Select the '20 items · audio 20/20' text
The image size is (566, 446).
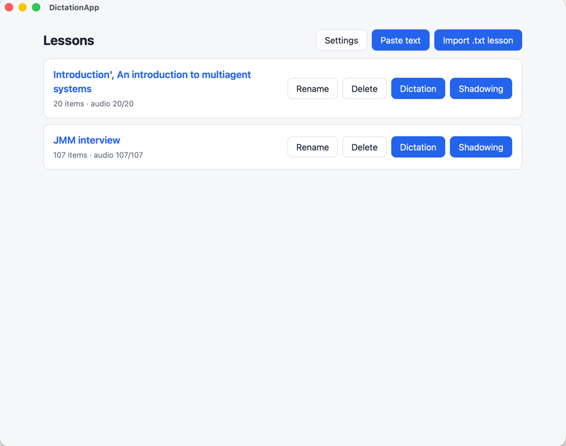(93, 104)
